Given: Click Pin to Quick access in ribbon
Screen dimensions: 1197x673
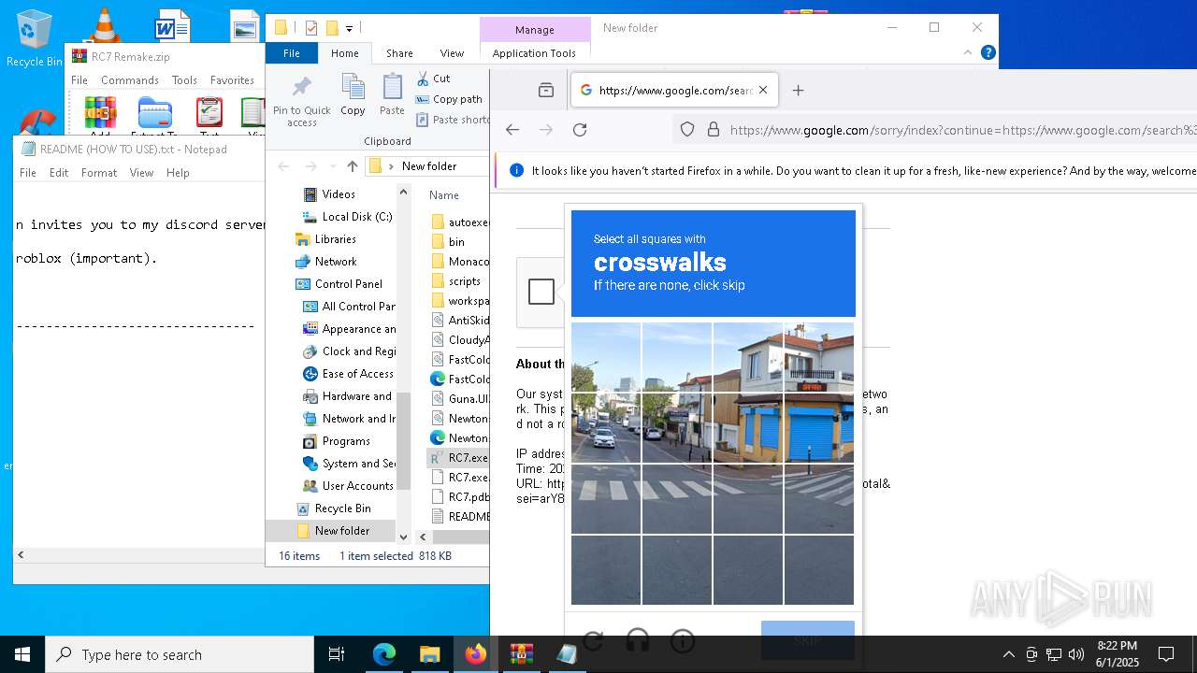Looking at the screenshot, I should tap(302, 102).
